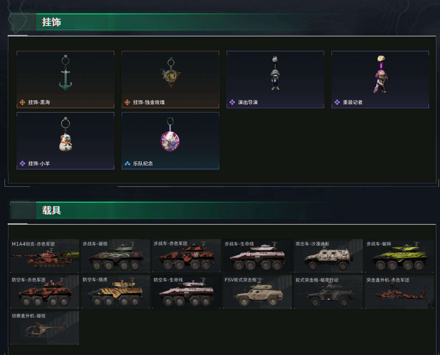Choose the 演出导演 character charm
440x355 pixels.
pos(275,79)
